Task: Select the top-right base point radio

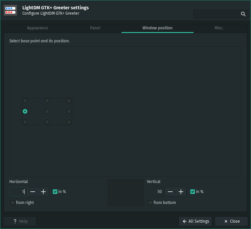Action: click(69, 101)
